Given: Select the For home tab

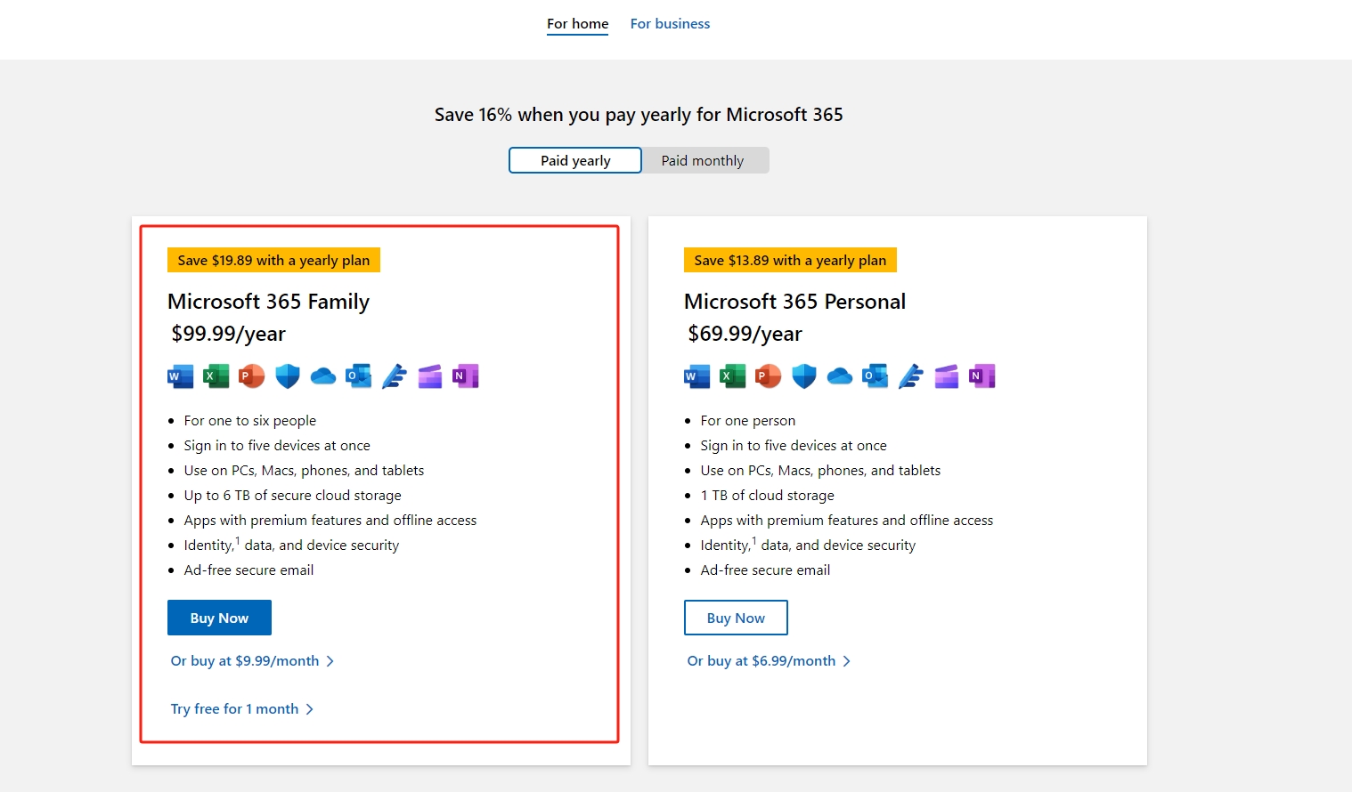Looking at the screenshot, I should (577, 23).
